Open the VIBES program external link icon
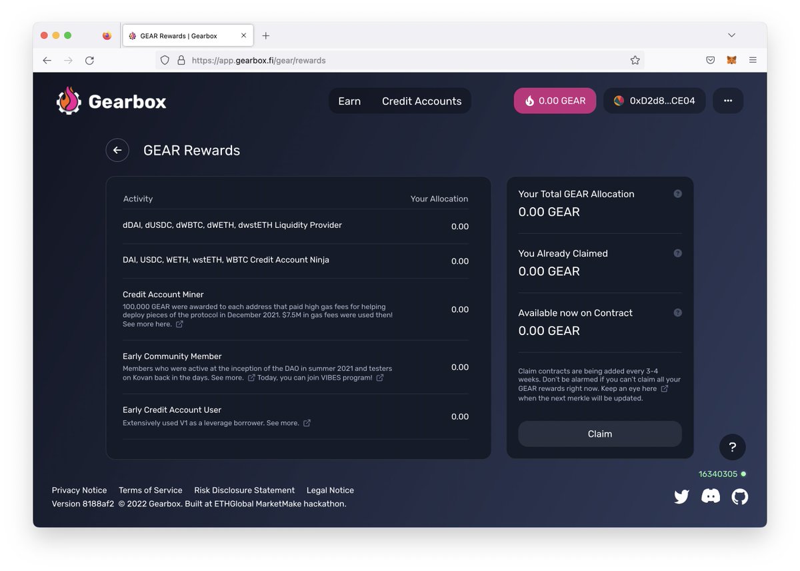Image resolution: width=800 pixels, height=571 pixels. pos(380,378)
